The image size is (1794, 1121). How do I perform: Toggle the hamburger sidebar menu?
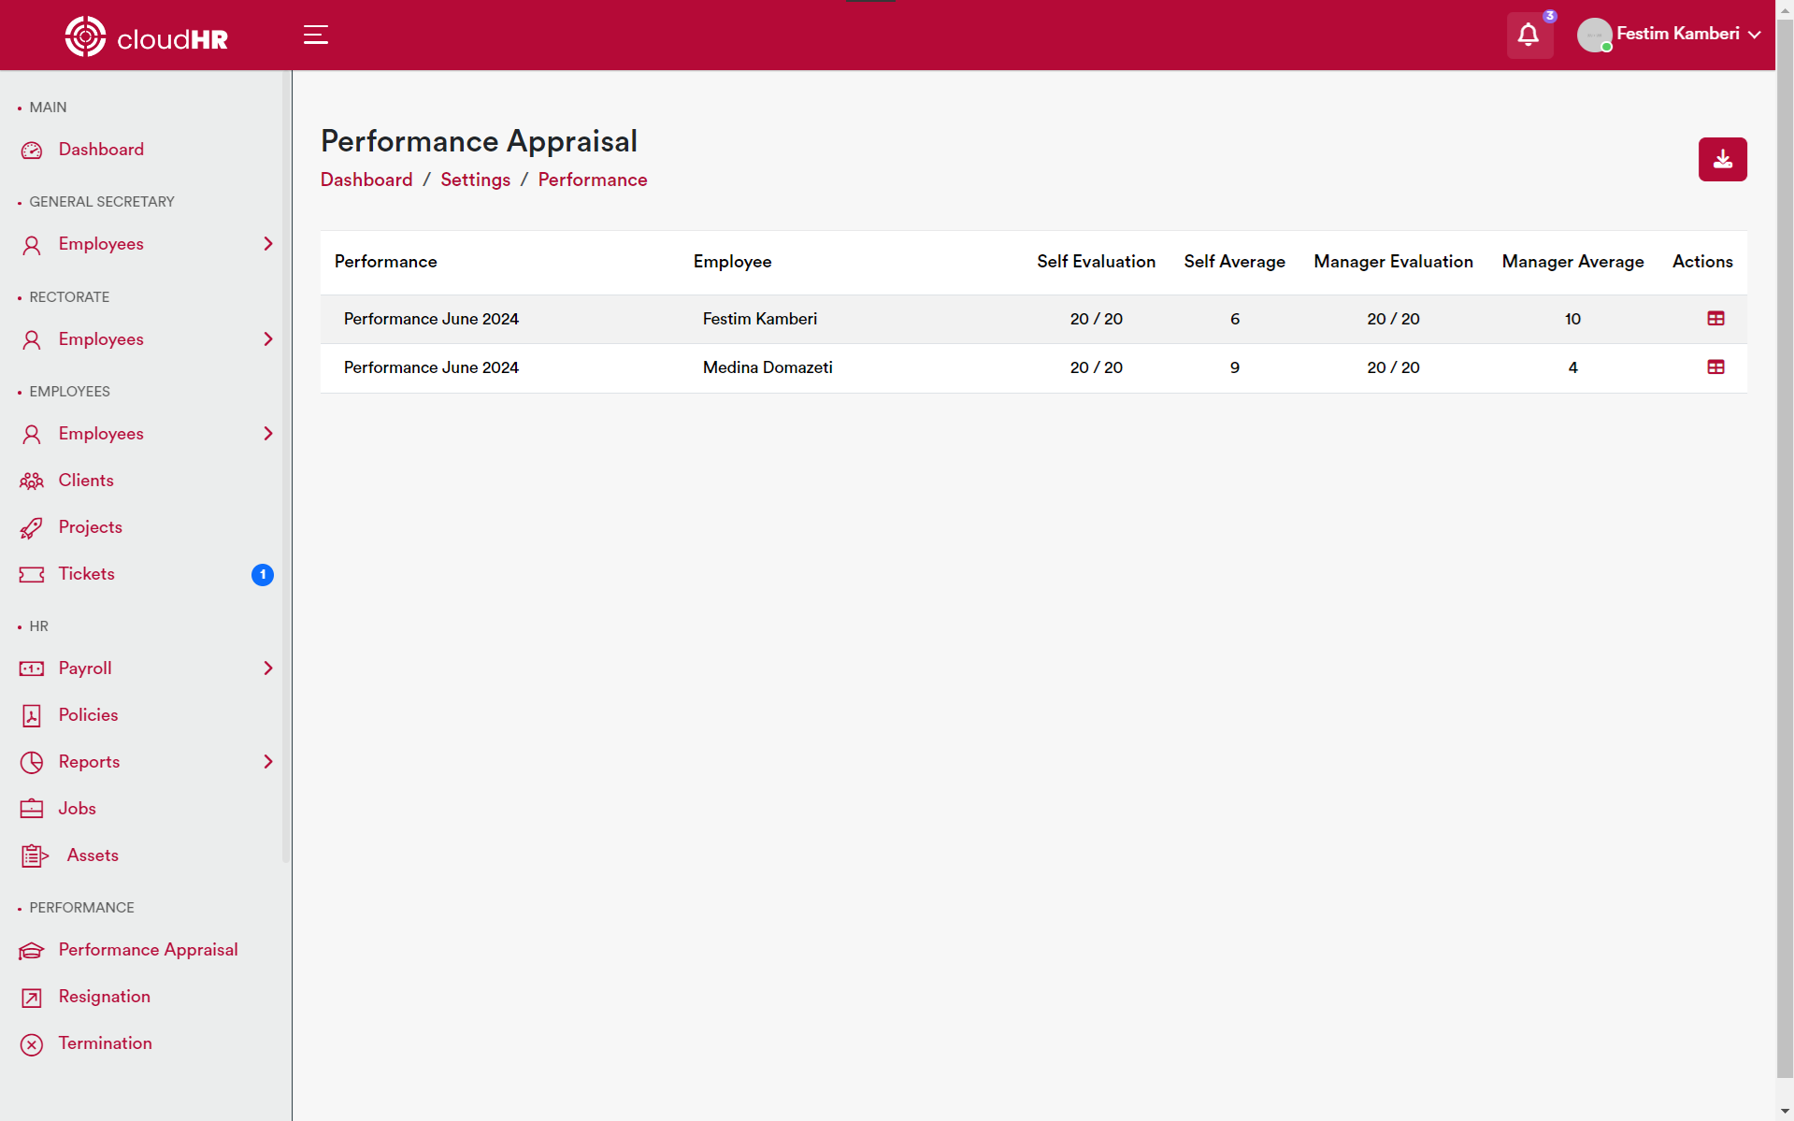pos(316,36)
